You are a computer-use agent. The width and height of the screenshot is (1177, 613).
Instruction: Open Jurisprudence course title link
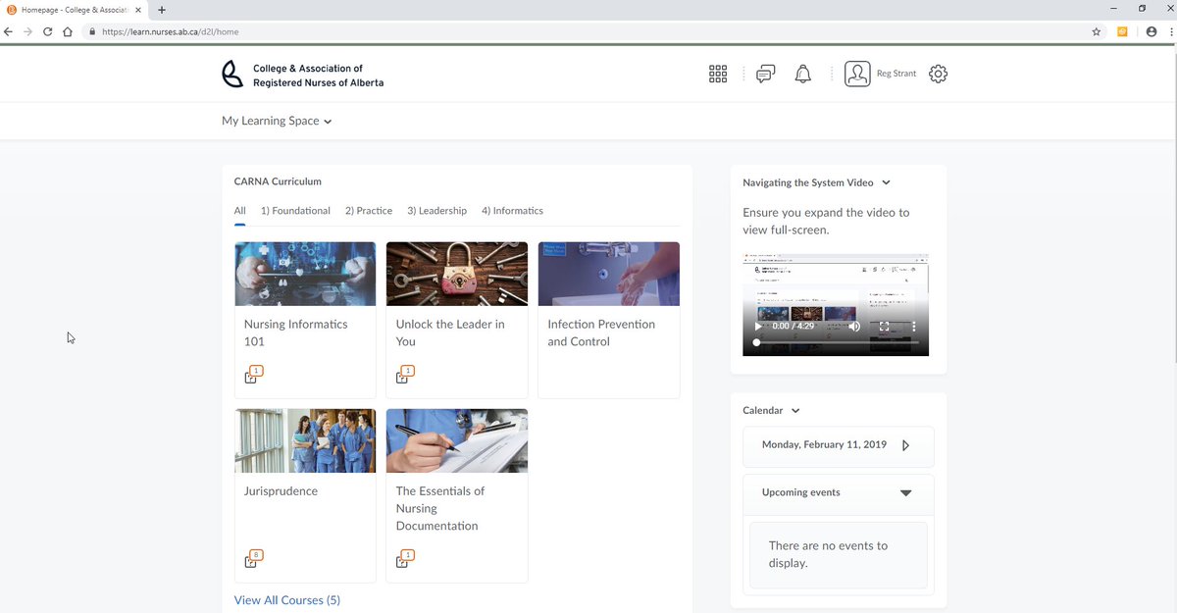pyautogui.click(x=281, y=490)
